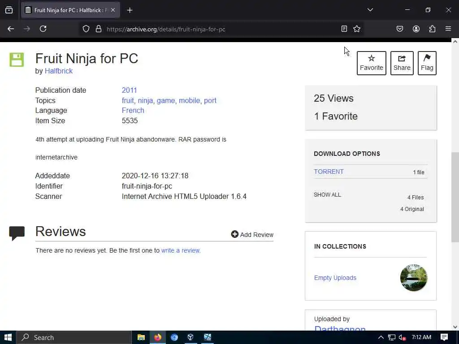Open Firefox View tab list icon
The image size is (459, 344).
9,10
